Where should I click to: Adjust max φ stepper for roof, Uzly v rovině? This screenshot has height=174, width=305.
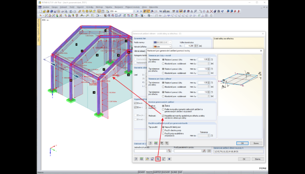pyautogui.click(x=209, y=69)
